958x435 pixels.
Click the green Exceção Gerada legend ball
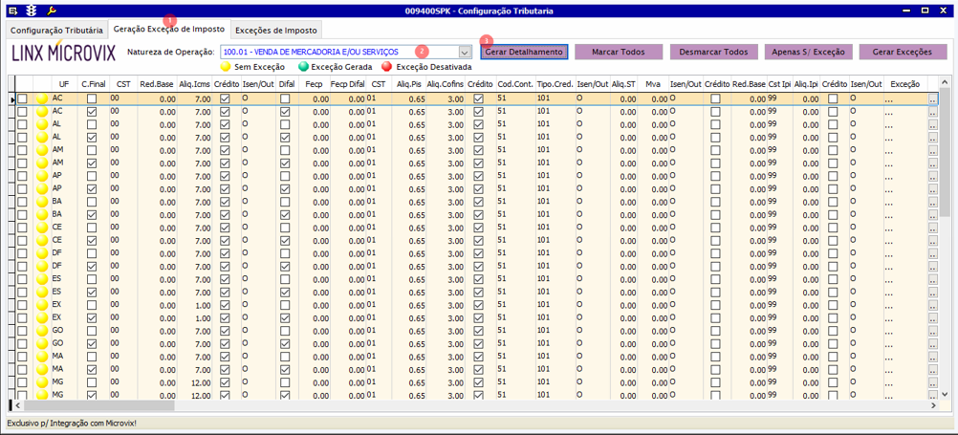tap(303, 68)
